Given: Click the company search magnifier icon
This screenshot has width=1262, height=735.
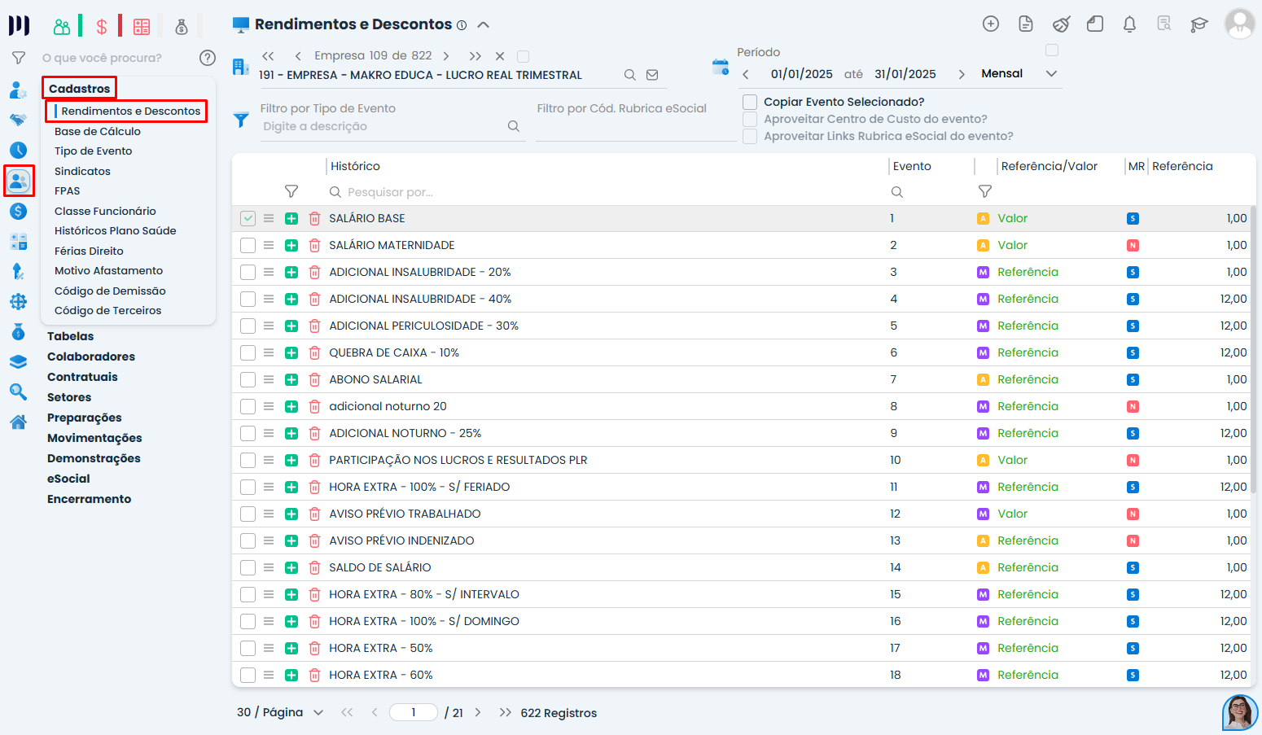Looking at the screenshot, I should [629, 75].
